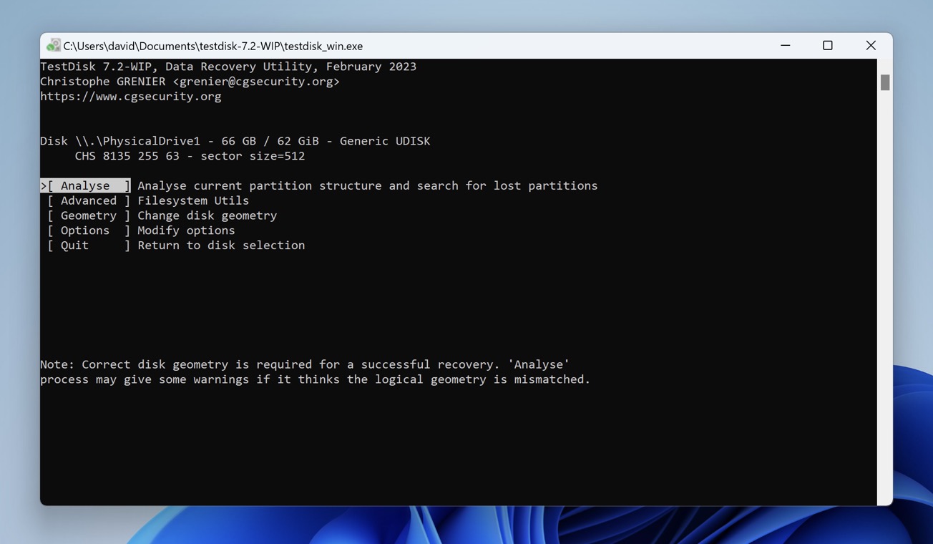Click the console vertical scrollbar thumb
933x544 pixels.
pos(885,82)
